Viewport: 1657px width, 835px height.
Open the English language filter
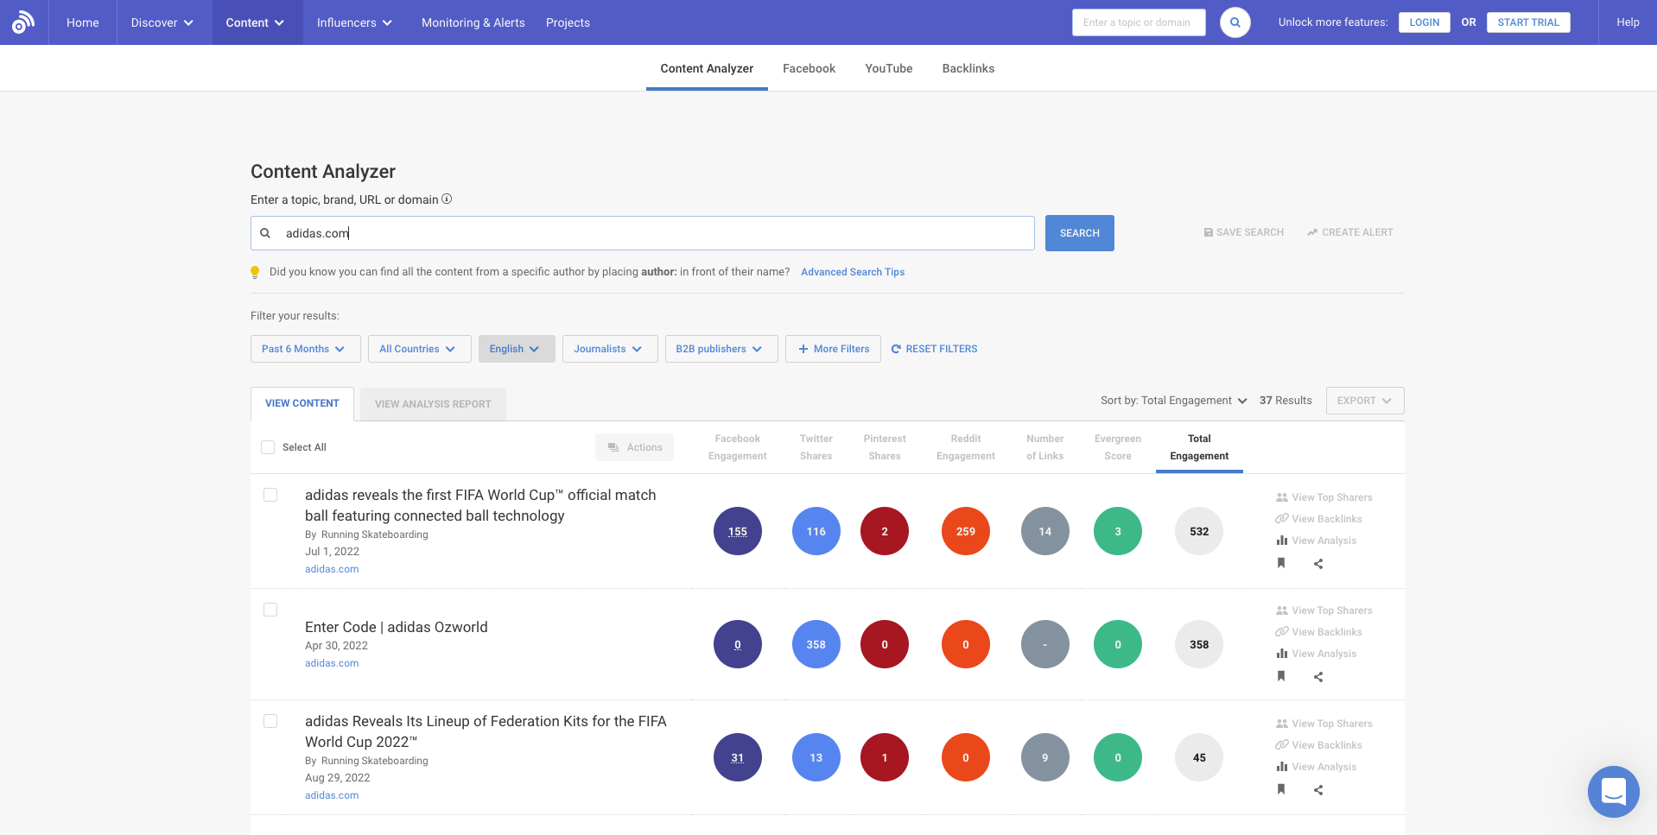pyautogui.click(x=517, y=349)
